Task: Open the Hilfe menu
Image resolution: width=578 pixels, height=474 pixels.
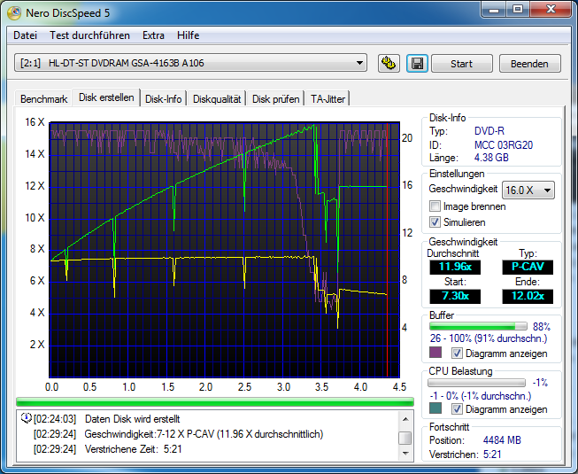Action: click(x=188, y=35)
